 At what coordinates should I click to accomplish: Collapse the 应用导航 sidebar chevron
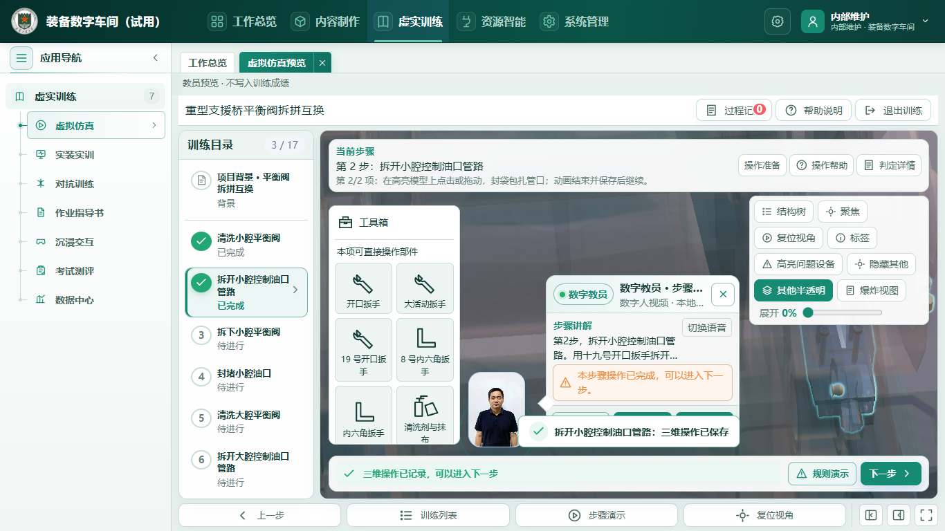155,58
